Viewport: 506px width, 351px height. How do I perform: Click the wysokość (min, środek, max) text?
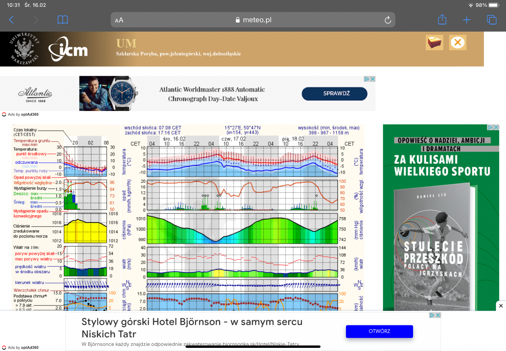tap(329, 128)
